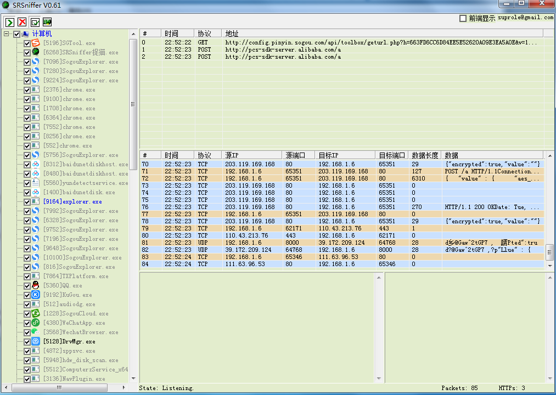Viewport: 556px width, 395px height.
Task: Click the WeChat icon for [3568]WechatBrowser.exe
Action: [x=36, y=332]
